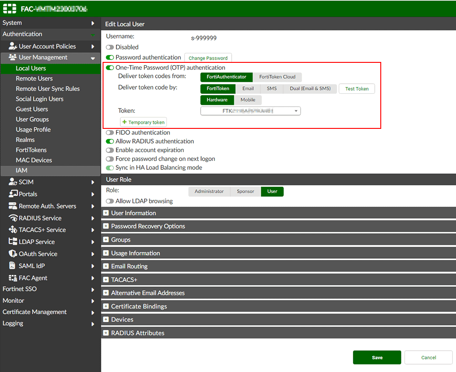Open the Token FTK dropdown
Image resolution: width=456 pixels, height=372 pixels.
pos(250,111)
